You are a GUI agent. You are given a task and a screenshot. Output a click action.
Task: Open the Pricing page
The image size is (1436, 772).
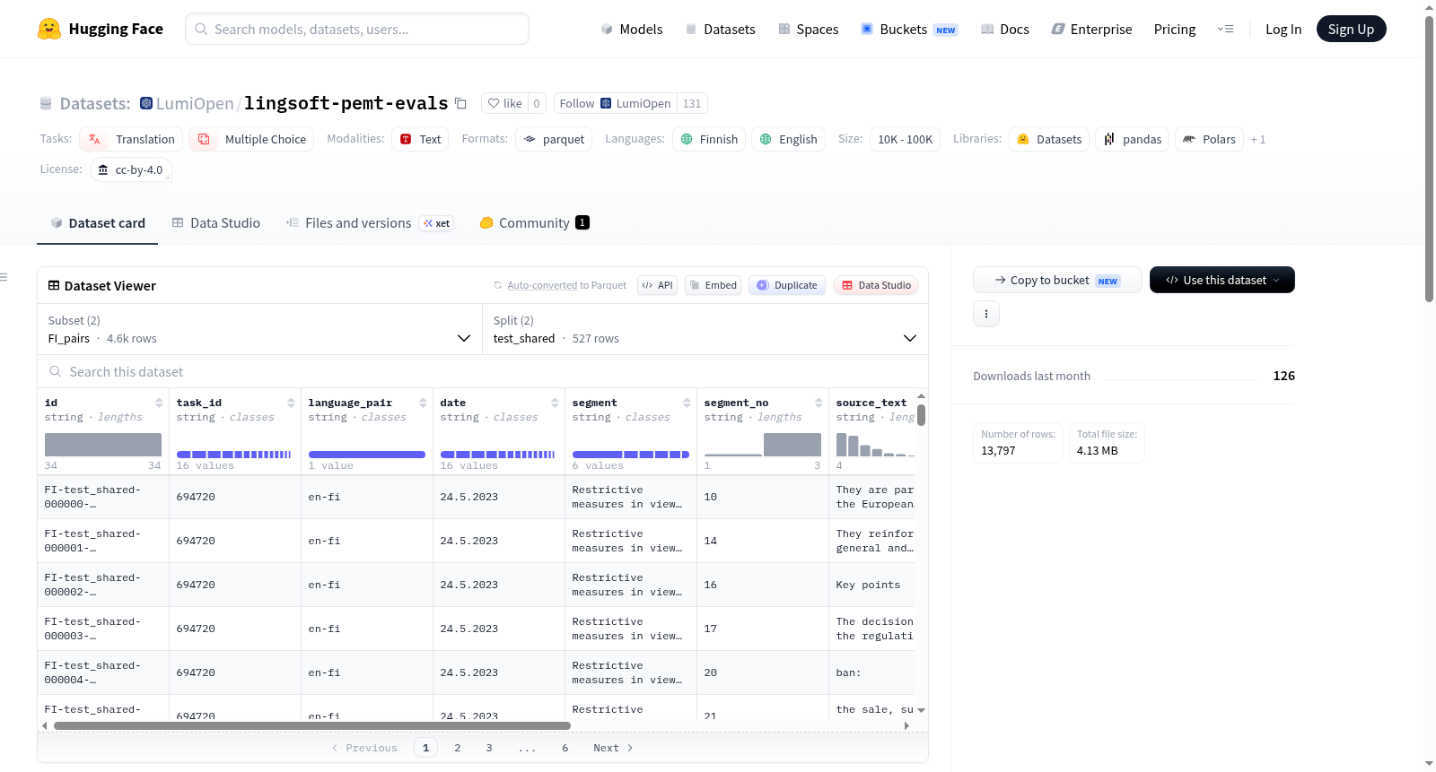[1175, 29]
